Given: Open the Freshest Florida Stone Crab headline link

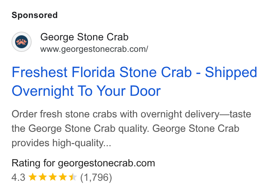Looking at the screenshot, I should [x=134, y=81].
